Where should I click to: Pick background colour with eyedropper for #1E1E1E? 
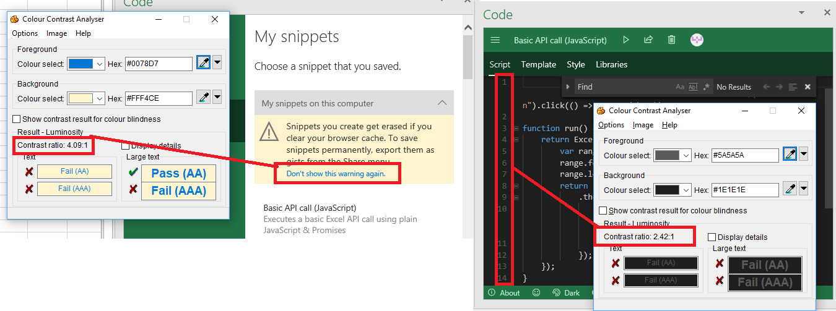pyautogui.click(x=790, y=189)
